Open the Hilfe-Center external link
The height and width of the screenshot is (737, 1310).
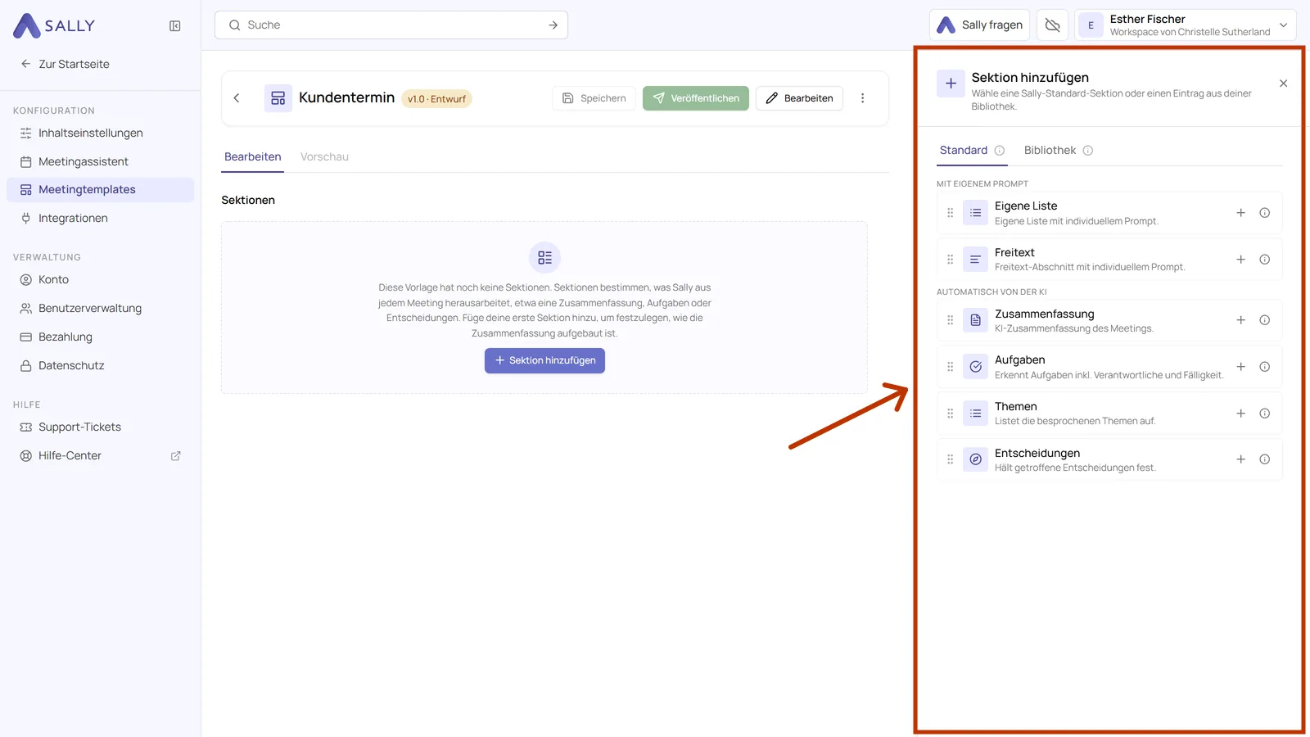point(100,456)
